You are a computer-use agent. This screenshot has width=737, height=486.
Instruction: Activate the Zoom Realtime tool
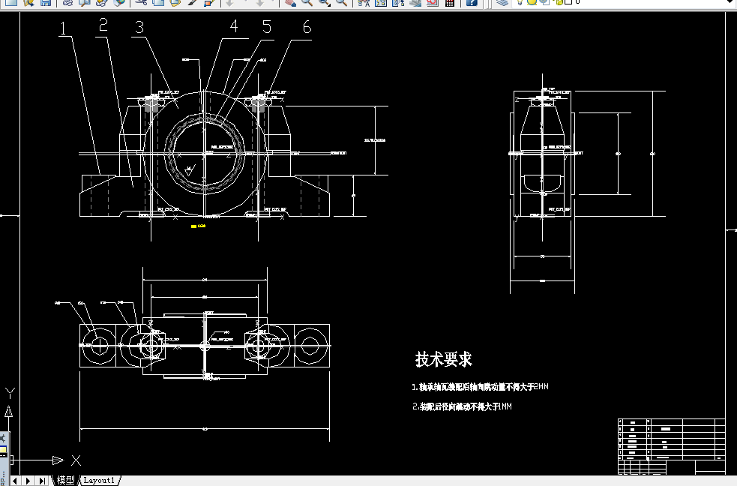point(307,5)
